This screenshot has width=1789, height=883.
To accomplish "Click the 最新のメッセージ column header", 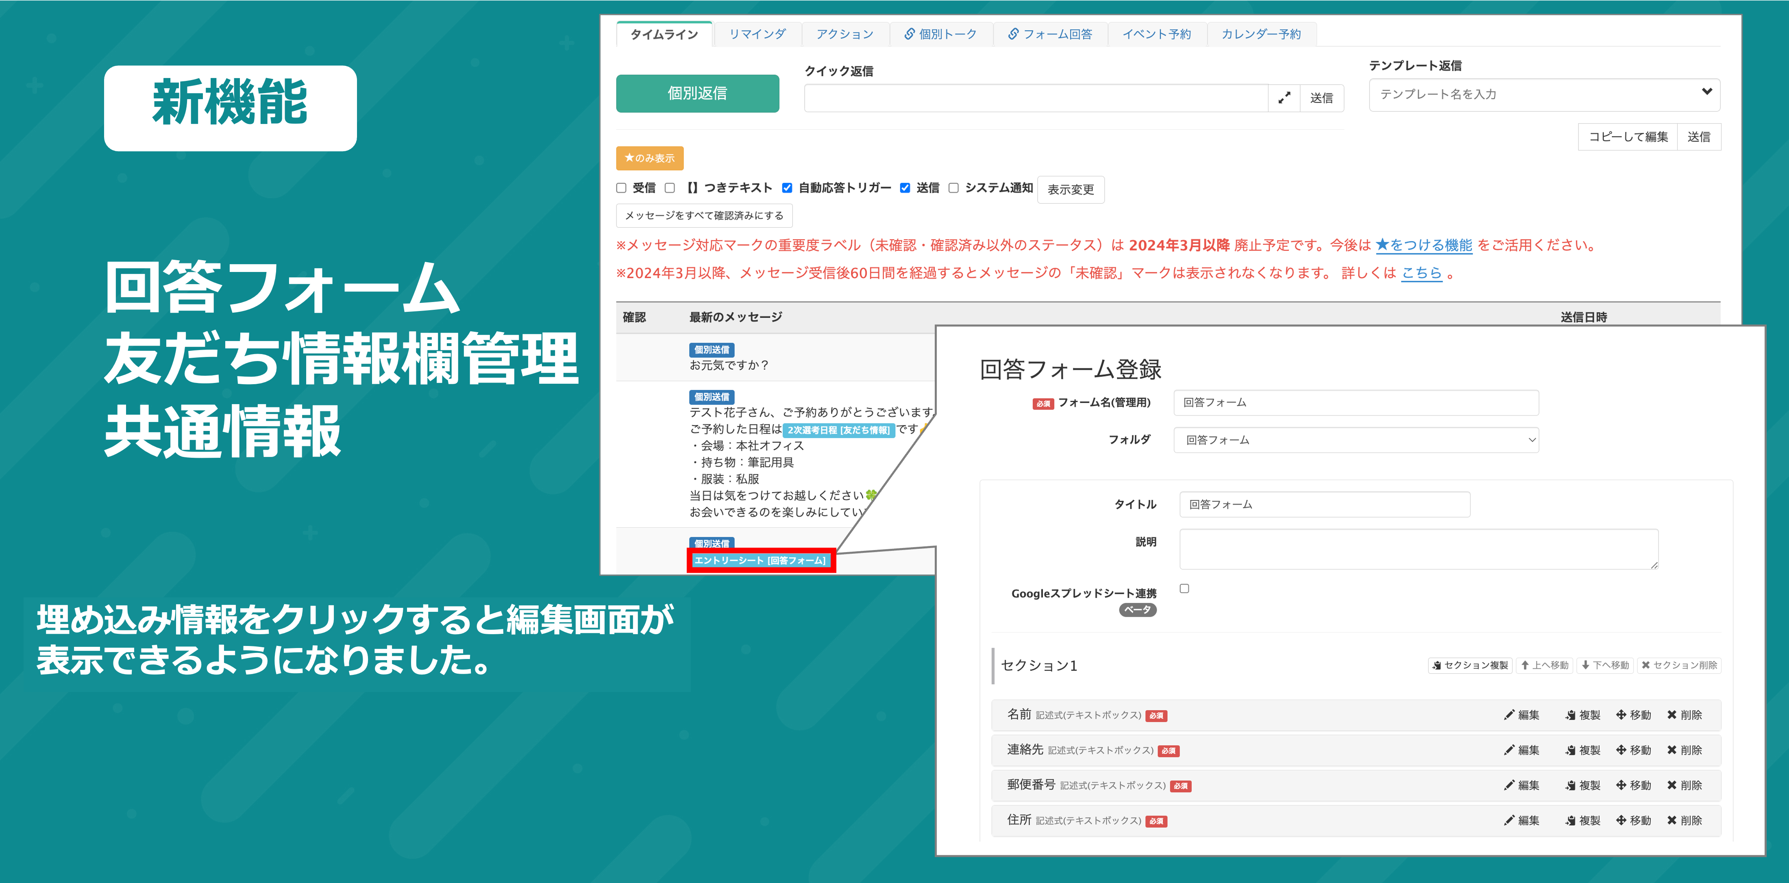I will click(735, 317).
